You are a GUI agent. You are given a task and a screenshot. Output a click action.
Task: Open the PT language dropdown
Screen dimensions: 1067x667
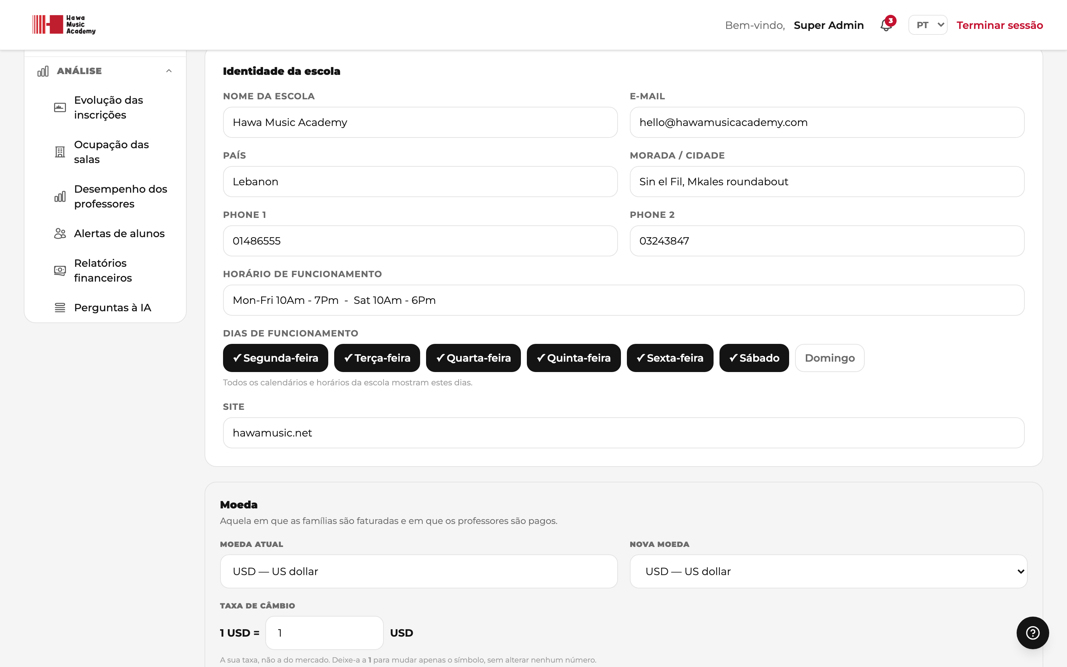click(x=928, y=25)
